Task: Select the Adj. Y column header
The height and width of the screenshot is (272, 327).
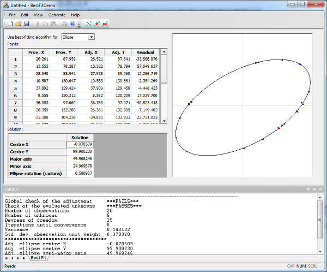Action: (x=118, y=52)
